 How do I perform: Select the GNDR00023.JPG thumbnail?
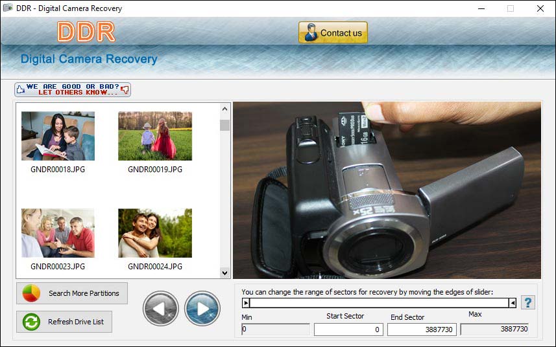point(58,233)
